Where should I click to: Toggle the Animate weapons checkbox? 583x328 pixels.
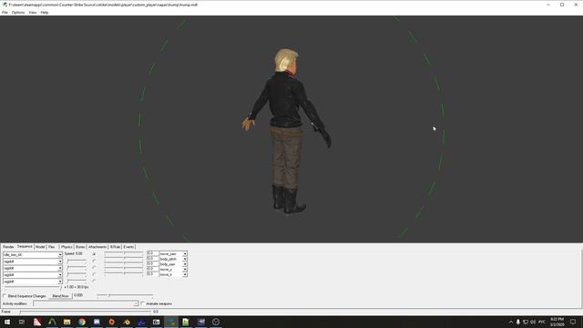[143, 303]
